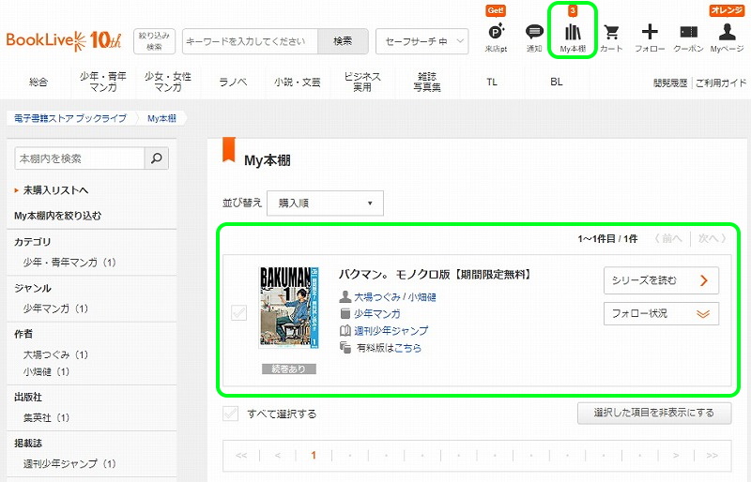The width and height of the screenshot is (751, 482).
Task: Filter by author 小畑健 (1)
Action: click(x=46, y=372)
